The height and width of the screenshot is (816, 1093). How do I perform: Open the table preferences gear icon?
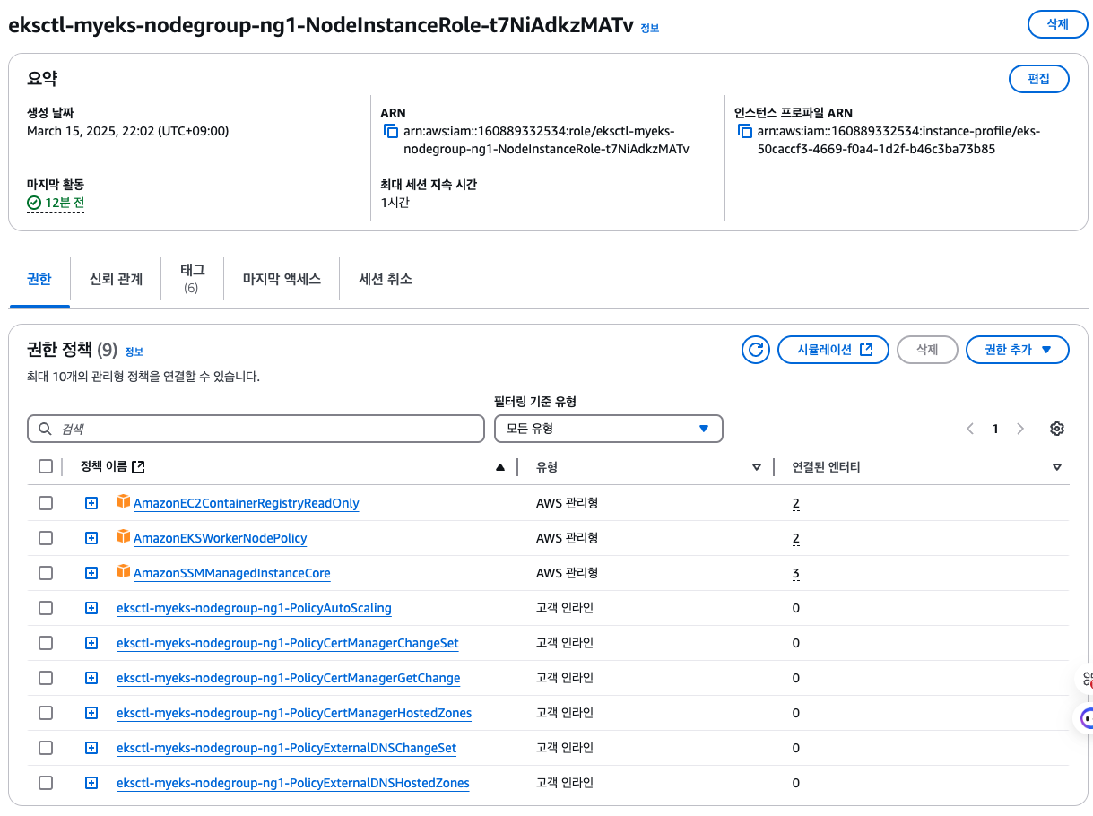[1057, 429]
